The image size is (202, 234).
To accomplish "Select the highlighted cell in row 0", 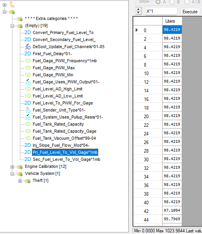I will tap(172, 30).
